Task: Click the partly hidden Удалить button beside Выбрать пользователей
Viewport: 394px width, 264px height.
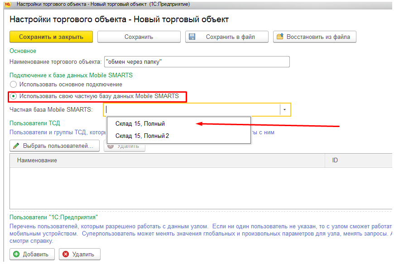Action: [125, 147]
